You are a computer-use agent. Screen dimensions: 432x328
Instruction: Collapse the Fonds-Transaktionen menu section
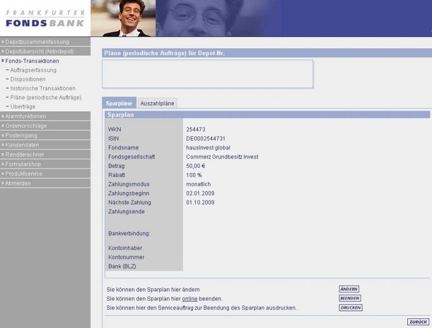(x=32, y=61)
